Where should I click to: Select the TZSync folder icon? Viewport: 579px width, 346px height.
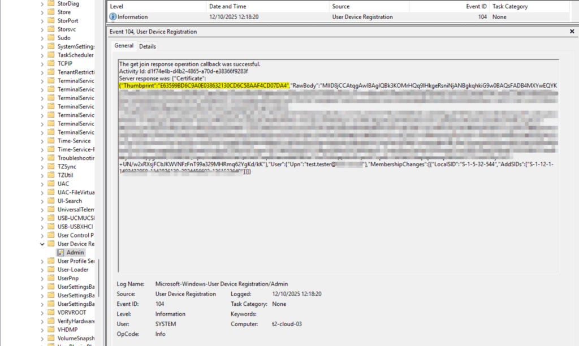(52, 167)
